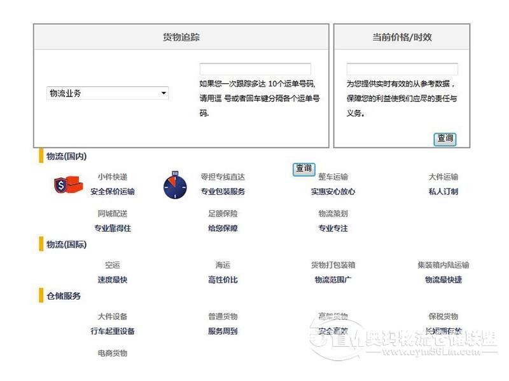This screenshot has height=381, width=509.
Task: Open 安全保价运输 link
Action: point(113,192)
